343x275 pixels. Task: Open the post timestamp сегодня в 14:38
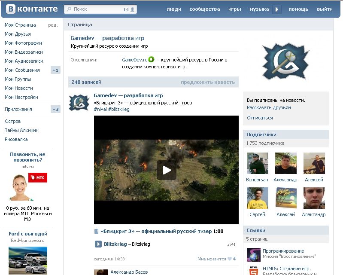coord(109,259)
